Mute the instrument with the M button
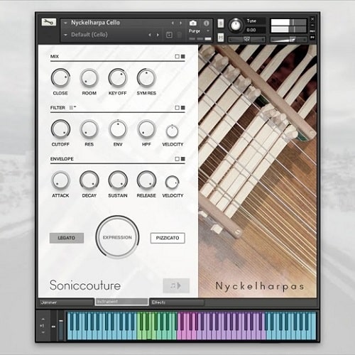The height and width of the screenshot is (355, 355). click(x=221, y=37)
